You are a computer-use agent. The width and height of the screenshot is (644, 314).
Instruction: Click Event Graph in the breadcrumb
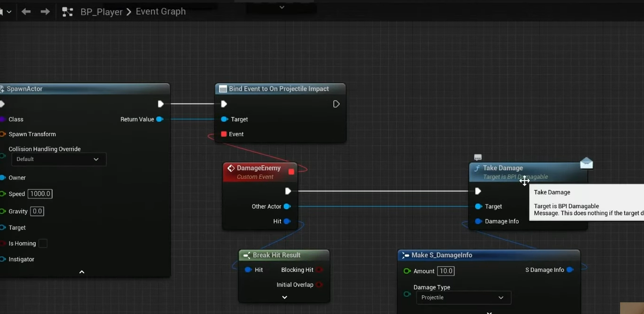[x=160, y=12]
